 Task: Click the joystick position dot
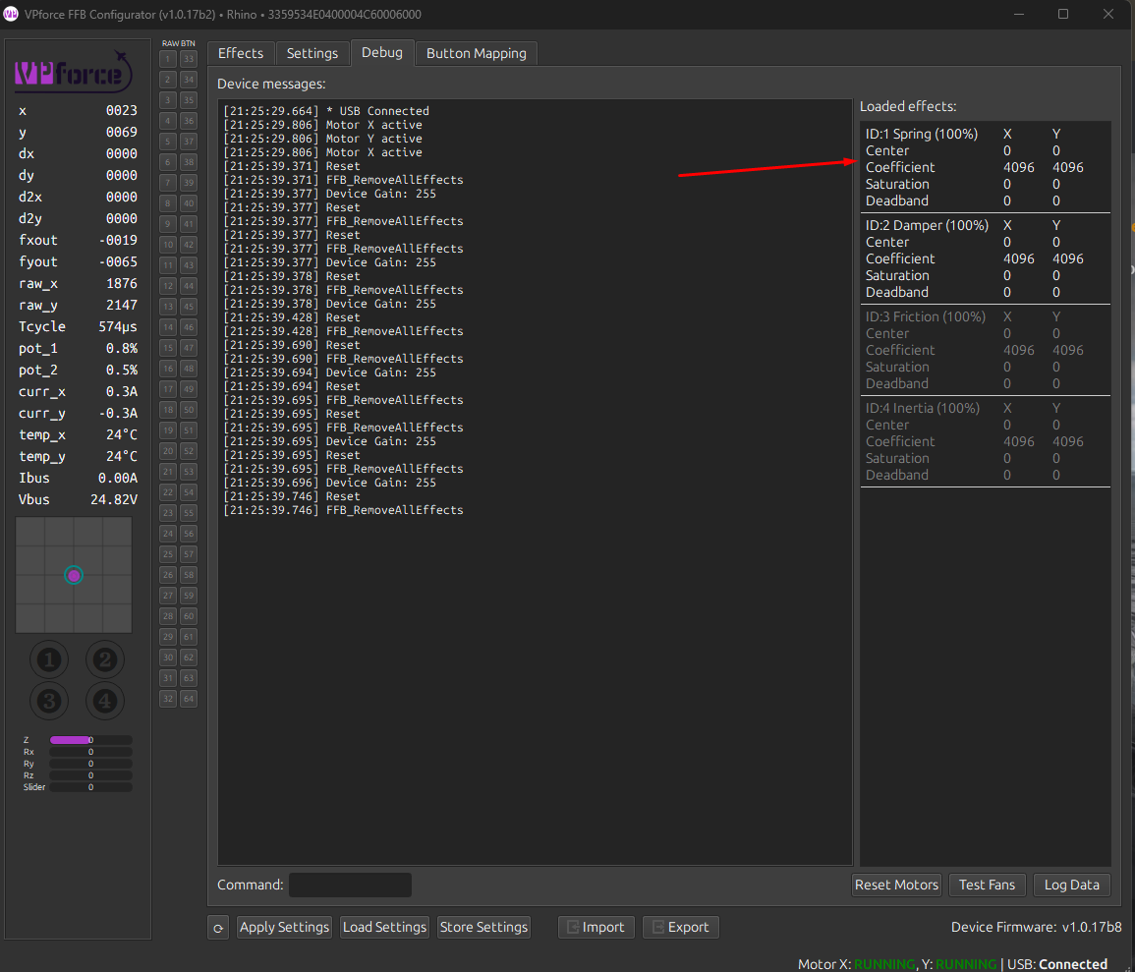coord(74,575)
